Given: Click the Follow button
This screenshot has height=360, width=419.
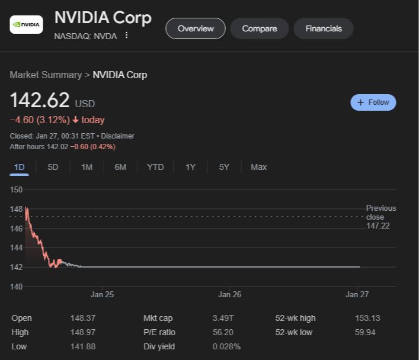Looking at the screenshot, I should pos(373,102).
